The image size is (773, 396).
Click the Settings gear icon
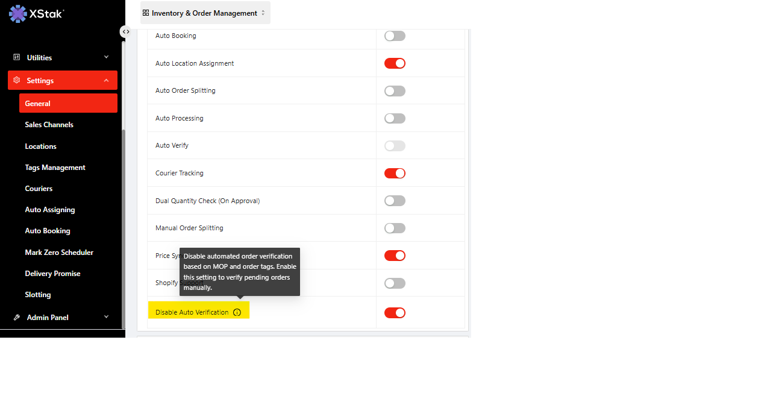tap(17, 80)
